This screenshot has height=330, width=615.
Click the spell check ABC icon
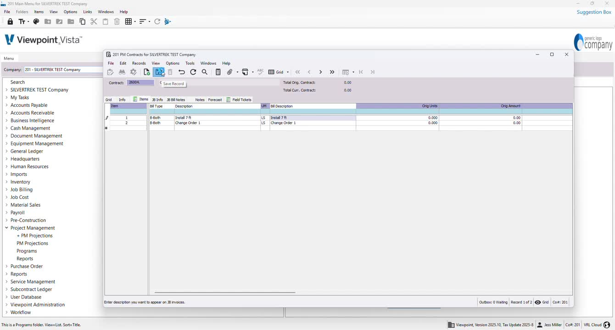tap(261, 72)
